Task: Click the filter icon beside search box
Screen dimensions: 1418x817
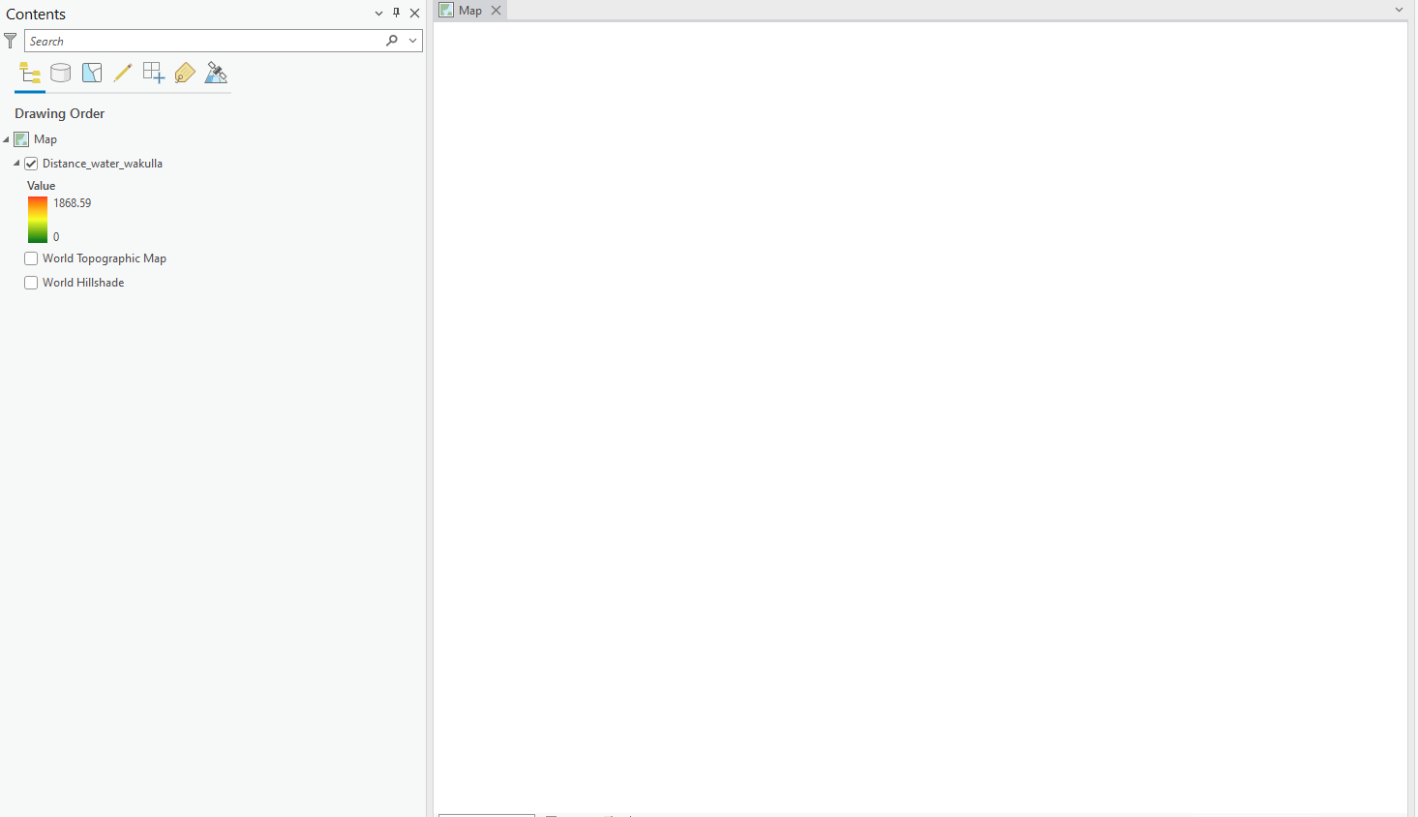Action: point(10,40)
